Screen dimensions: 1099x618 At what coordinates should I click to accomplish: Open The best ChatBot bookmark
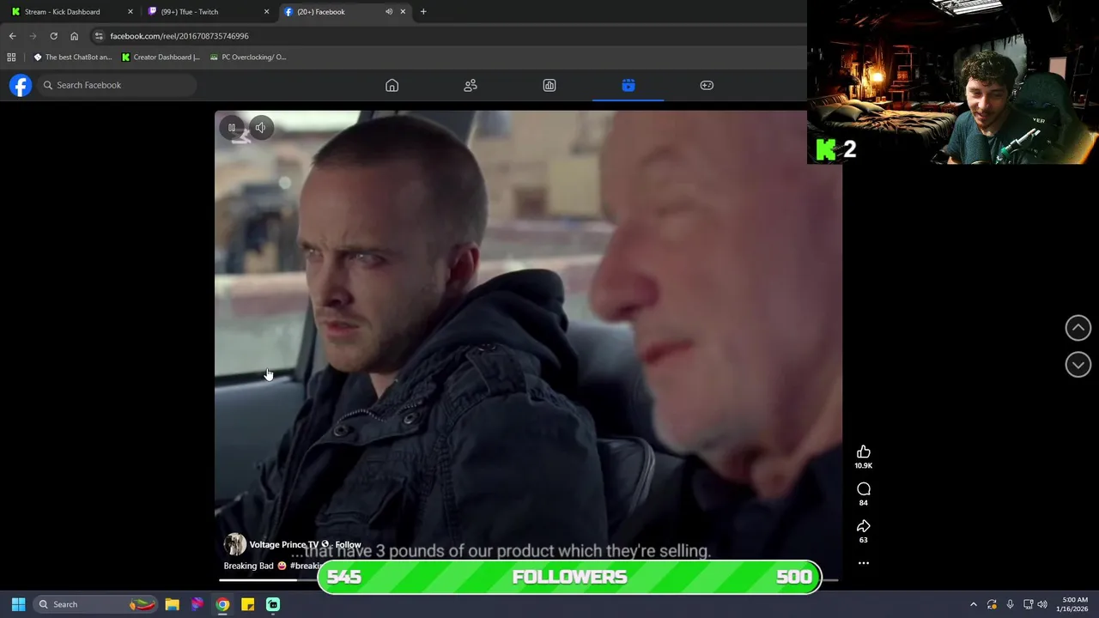[x=72, y=58]
